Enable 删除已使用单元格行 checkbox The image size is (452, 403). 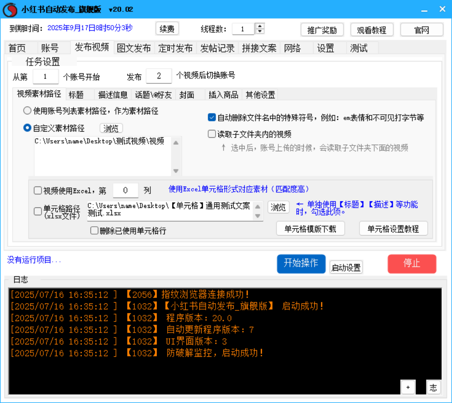(94, 230)
